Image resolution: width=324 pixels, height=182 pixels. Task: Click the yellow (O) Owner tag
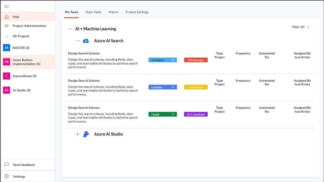pos(196,87)
